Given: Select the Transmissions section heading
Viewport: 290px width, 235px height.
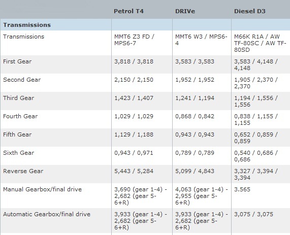Looking at the screenshot, I should (27, 25).
